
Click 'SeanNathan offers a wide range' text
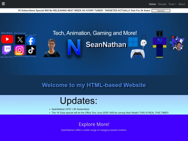click(x=94, y=130)
